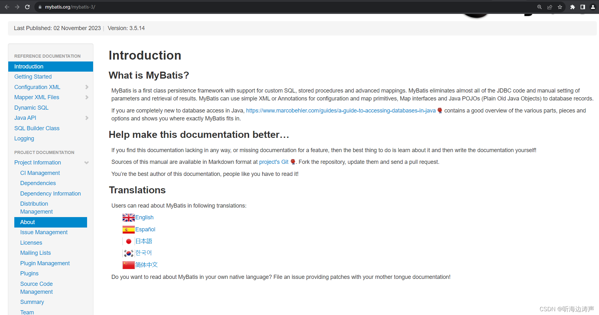
Task: Expand the Mapper XML Files submenu arrow
Action: (x=87, y=97)
